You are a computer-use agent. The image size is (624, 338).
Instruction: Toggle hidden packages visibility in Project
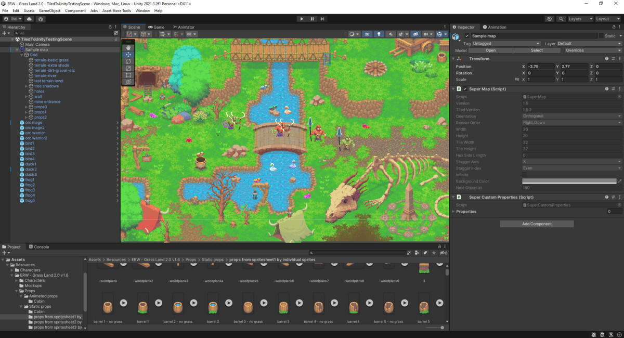coord(444,253)
